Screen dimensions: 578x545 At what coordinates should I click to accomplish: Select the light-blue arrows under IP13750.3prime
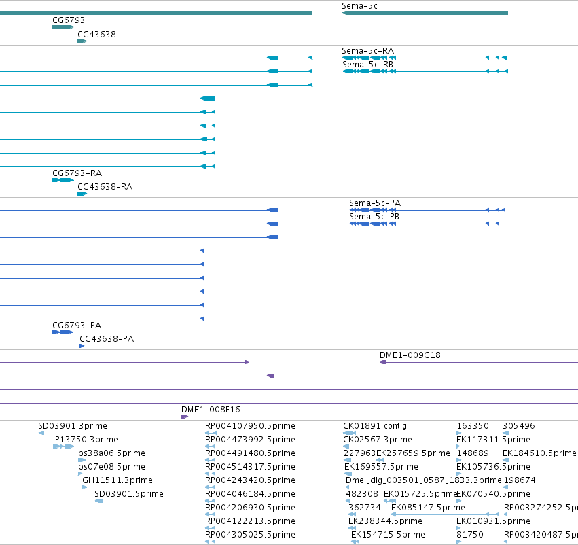pyautogui.click(x=63, y=446)
